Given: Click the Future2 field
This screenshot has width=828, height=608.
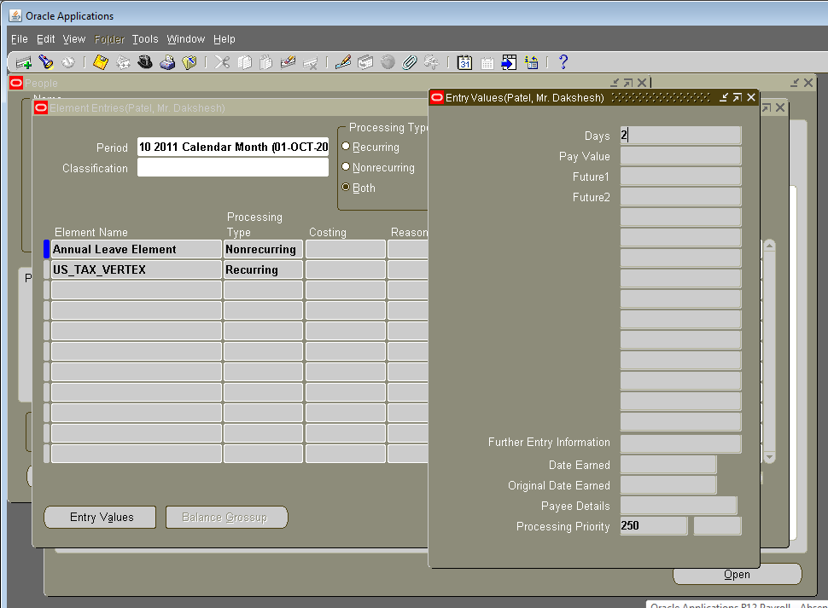Looking at the screenshot, I should tap(680, 197).
